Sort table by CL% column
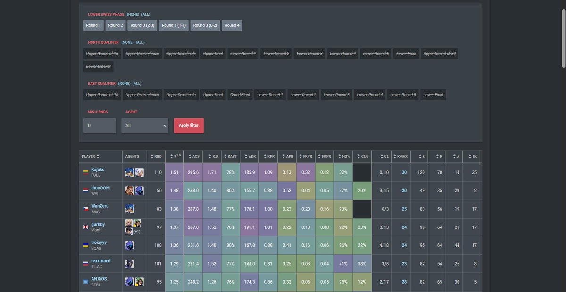Image resolution: width=566 pixels, height=292 pixels. tap(362, 156)
